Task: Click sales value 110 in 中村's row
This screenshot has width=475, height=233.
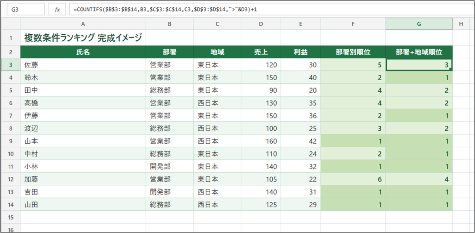Action: pos(261,154)
